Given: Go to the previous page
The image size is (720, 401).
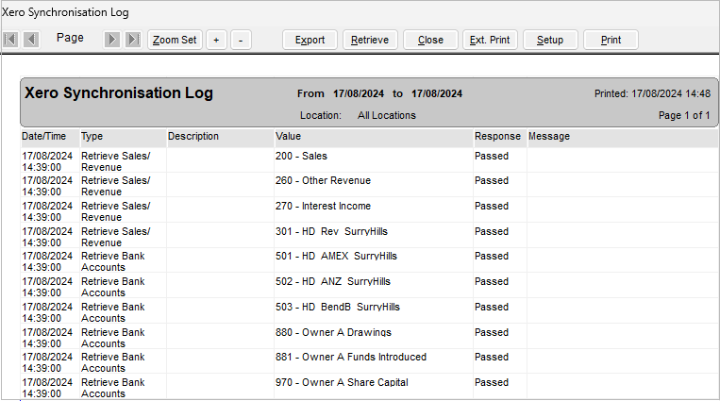Looking at the screenshot, I should 31,40.
